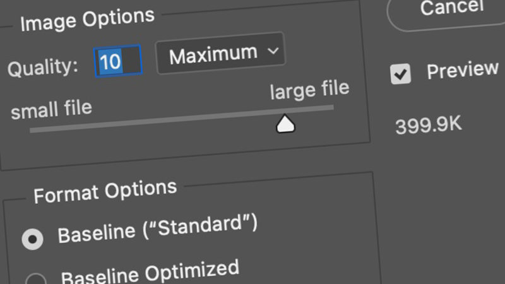This screenshot has height=284, width=505.
Task: Click the small file label
Action: [x=52, y=109]
